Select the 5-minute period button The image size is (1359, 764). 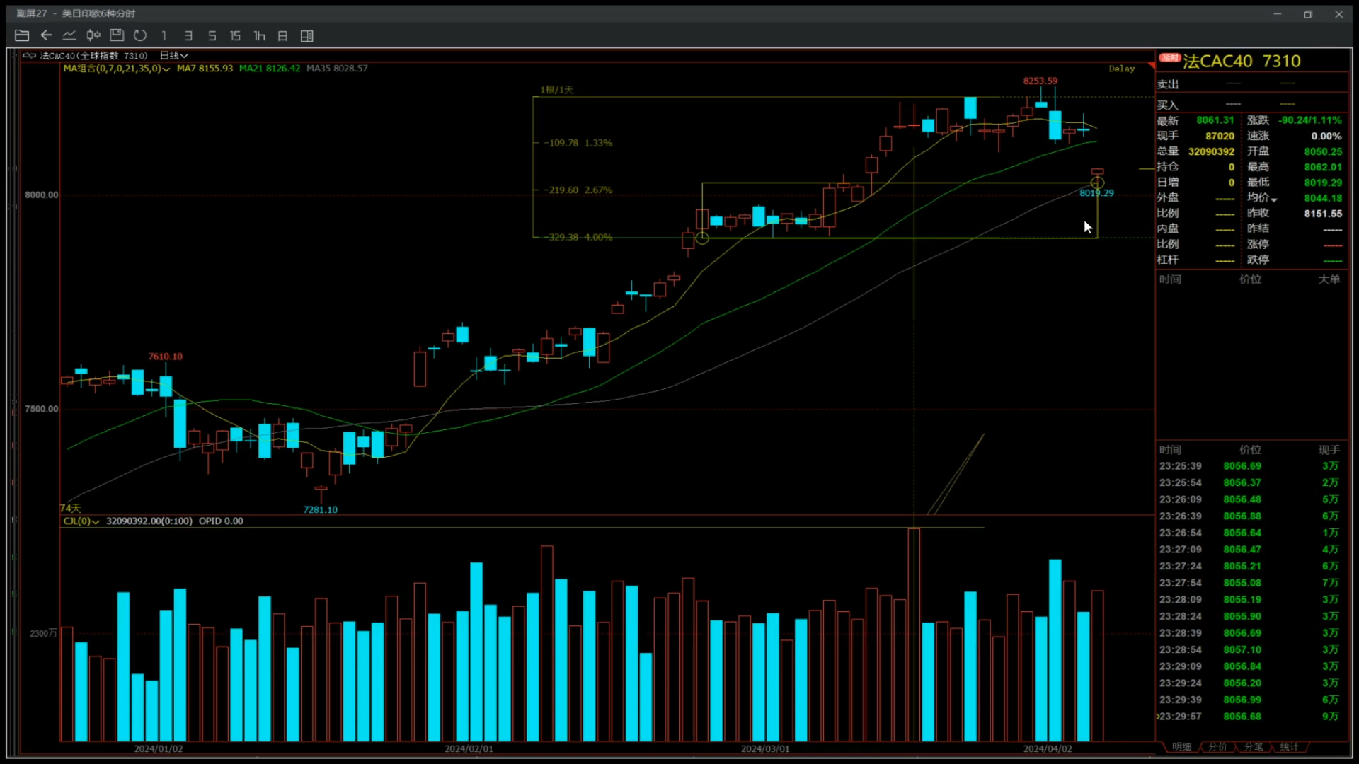[x=212, y=35]
